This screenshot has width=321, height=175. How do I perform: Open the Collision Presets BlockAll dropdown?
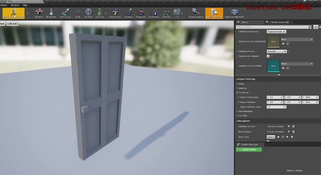point(277,52)
